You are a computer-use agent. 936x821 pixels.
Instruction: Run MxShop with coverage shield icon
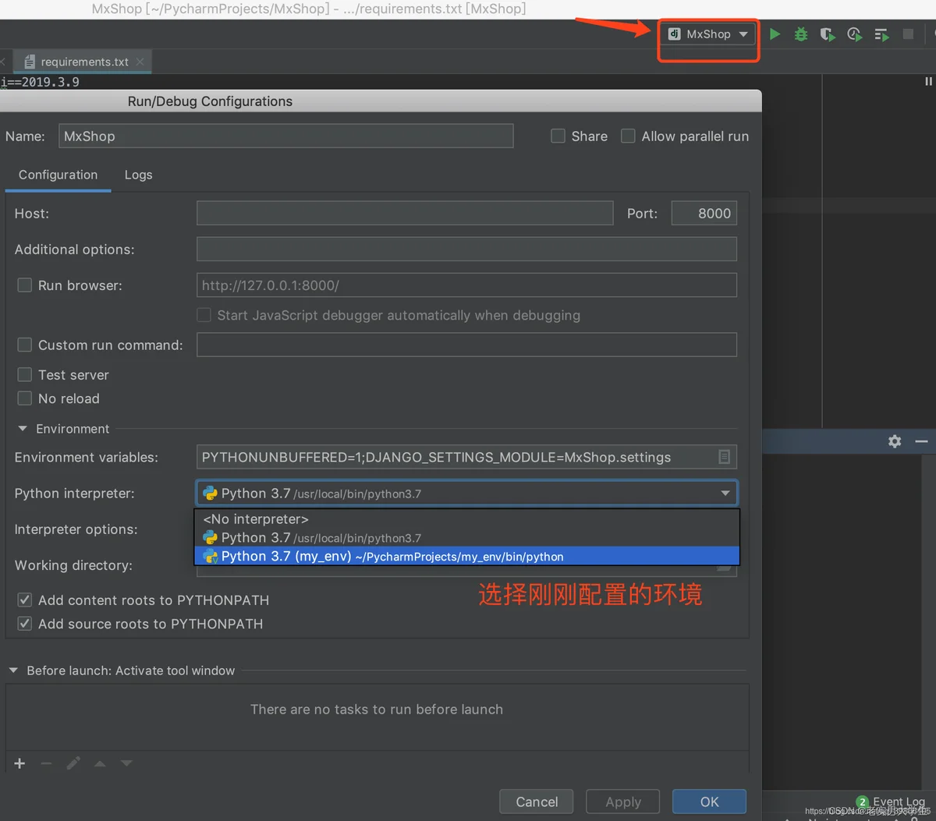tap(828, 34)
